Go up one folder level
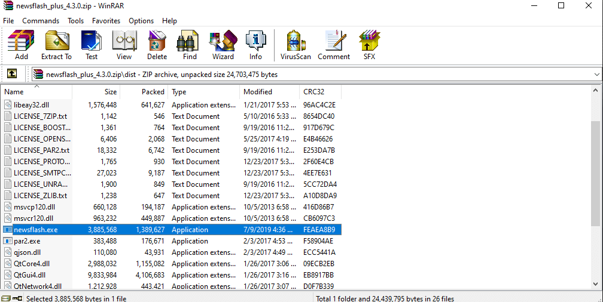This screenshot has width=603, height=302. pos(12,73)
